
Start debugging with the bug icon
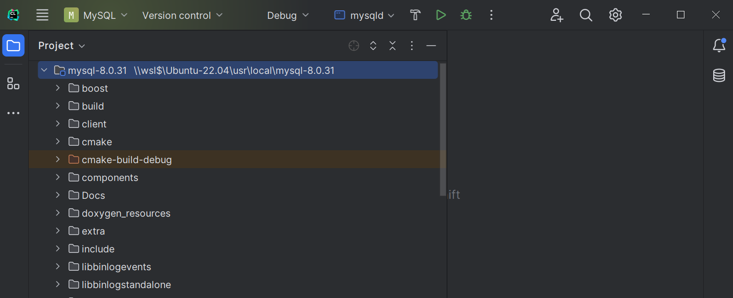[x=466, y=15]
